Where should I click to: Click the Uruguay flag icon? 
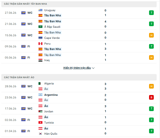coord(40,10)
